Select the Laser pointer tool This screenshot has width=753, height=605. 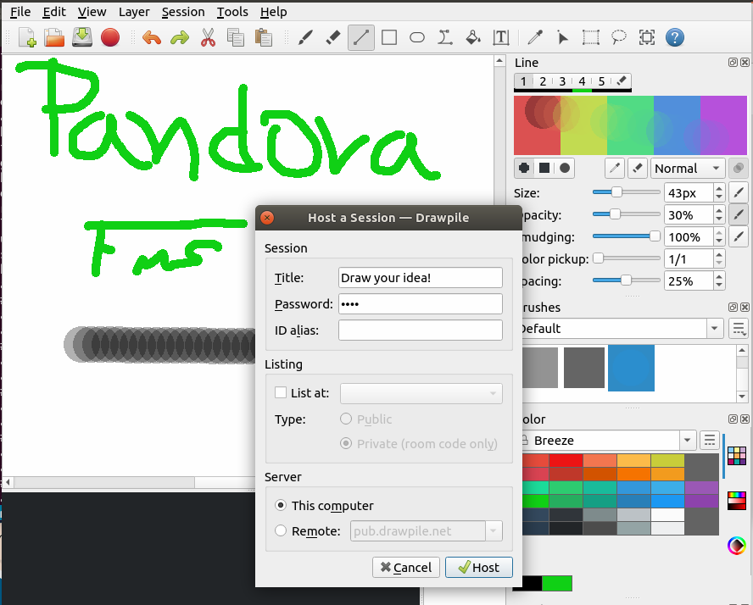[563, 37]
